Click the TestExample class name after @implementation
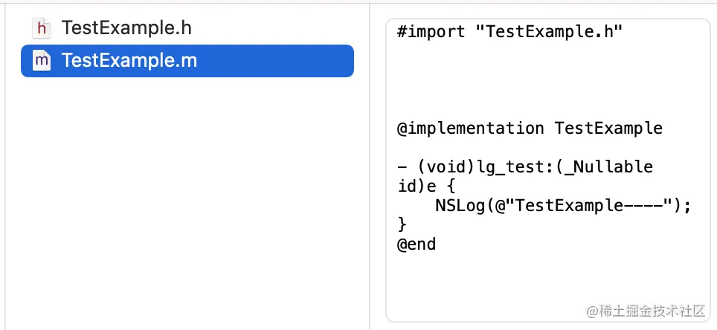 608,128
